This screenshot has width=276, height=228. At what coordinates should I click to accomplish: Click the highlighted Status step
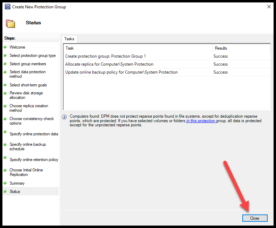[x=31, y=192]
